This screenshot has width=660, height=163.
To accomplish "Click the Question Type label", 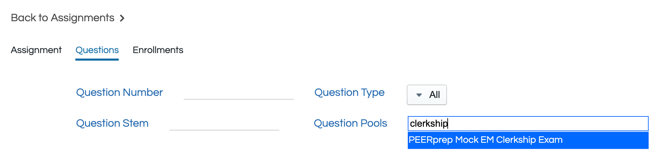I will click(x=349, y=92).
